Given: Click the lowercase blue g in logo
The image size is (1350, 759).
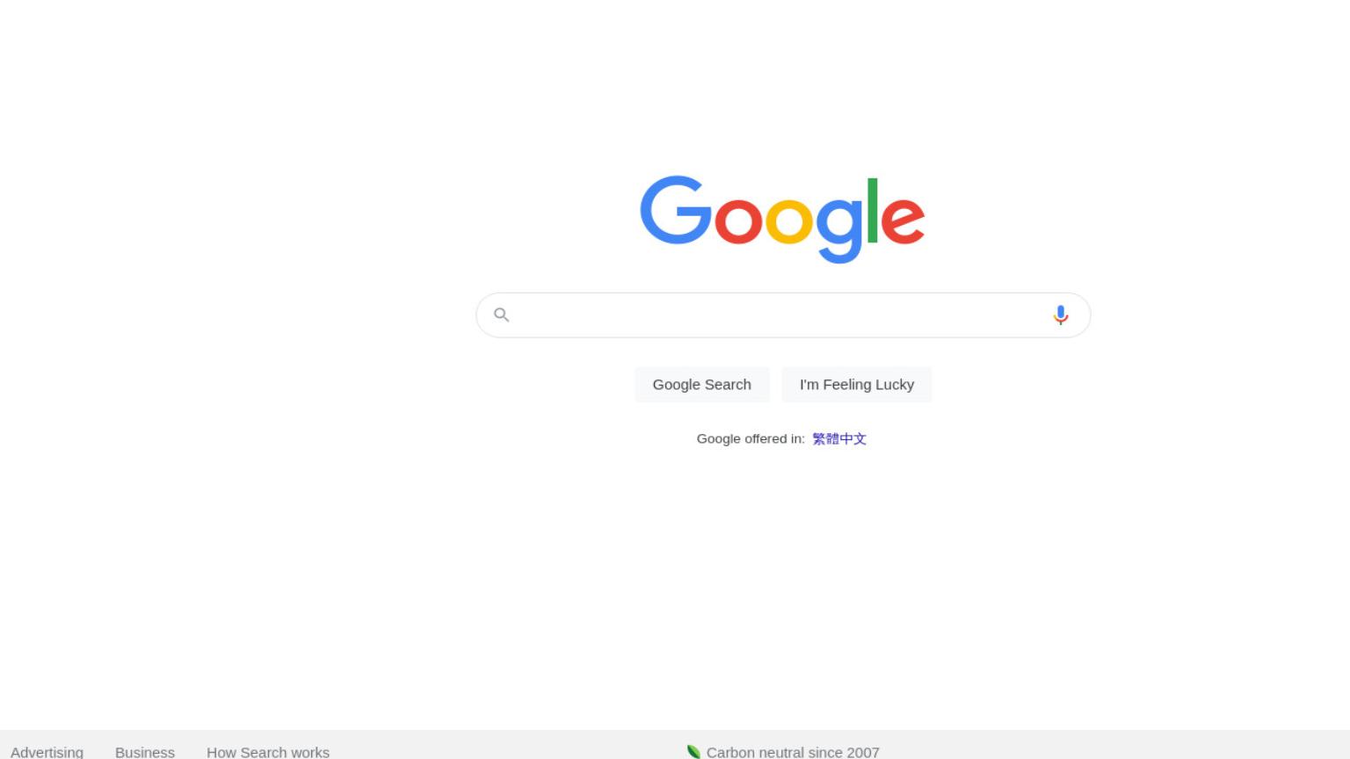Looking at the screenshot, I should pos(840,230).
